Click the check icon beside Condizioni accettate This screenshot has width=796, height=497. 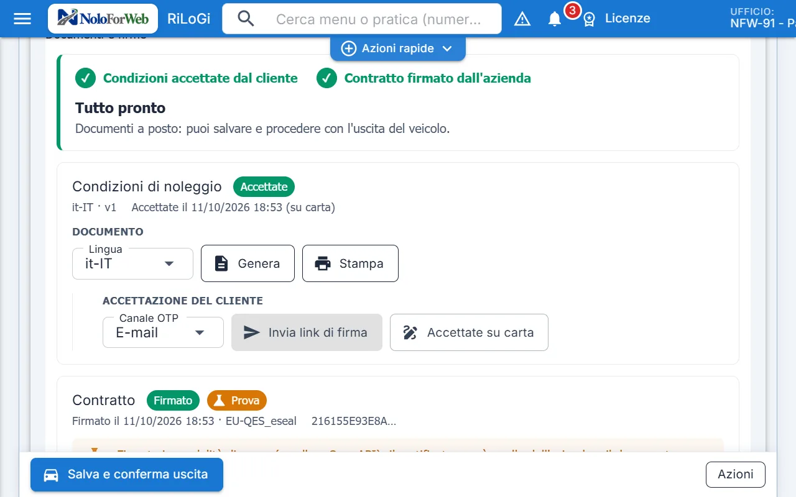pos(85,78)
